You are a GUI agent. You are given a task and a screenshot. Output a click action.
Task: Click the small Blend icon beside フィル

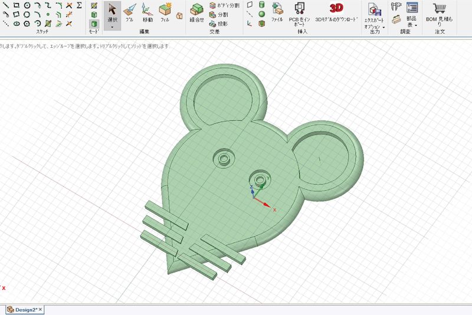point(179,16)
